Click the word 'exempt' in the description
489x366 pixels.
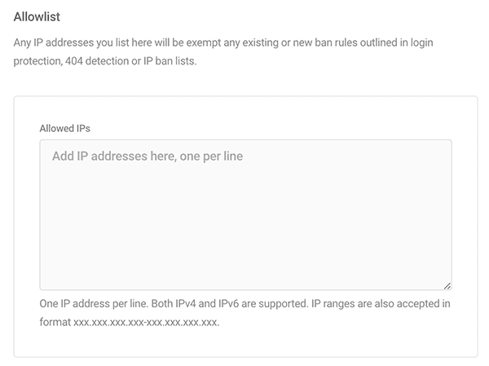click(203, 42)
